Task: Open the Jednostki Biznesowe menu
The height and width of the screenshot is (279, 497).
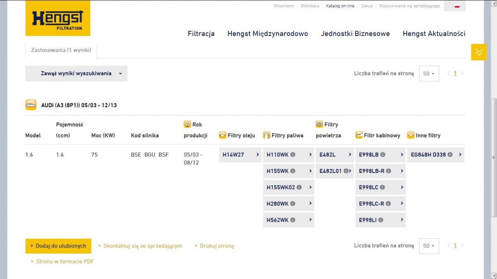Action: point(355,34)
